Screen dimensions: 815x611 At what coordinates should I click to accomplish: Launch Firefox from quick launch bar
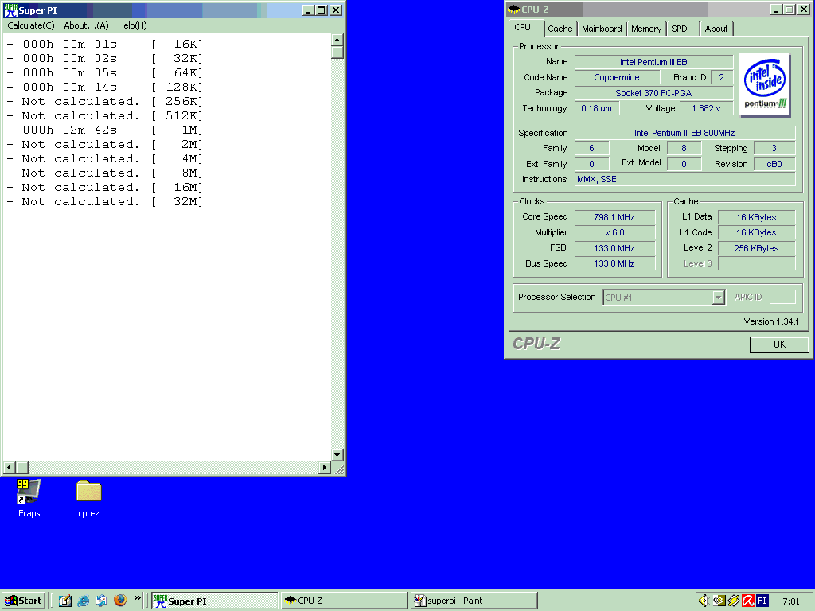coord(120,601)
